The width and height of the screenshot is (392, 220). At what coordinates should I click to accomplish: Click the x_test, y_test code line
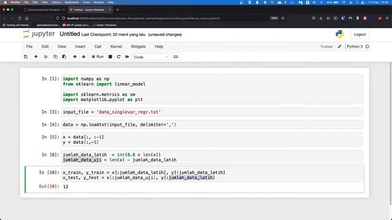[139, 178]
